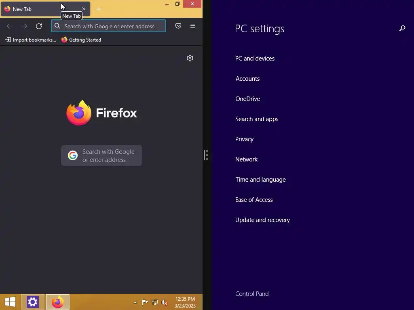Open Ease of Access settings
Screen dimensions: 414x310
coord(254,200)
